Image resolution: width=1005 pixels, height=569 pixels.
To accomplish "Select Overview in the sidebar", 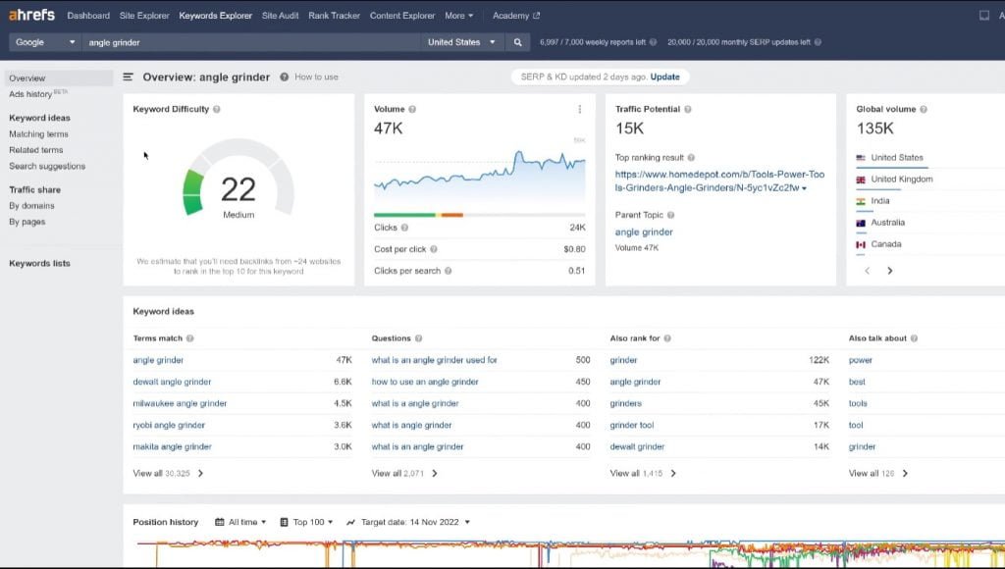I will pyautogui.click(x=58, y=78).
